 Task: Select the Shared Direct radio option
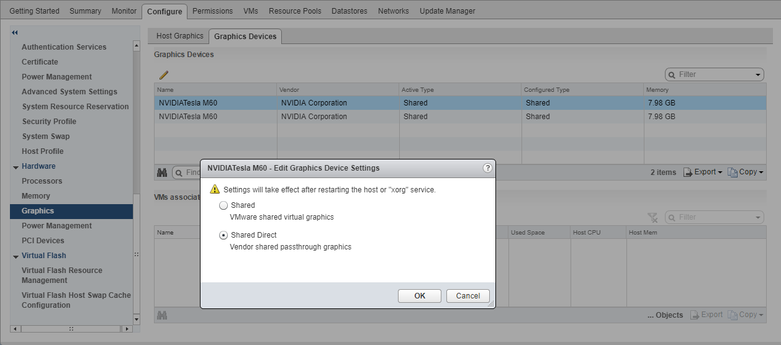(x=223, y=235)
